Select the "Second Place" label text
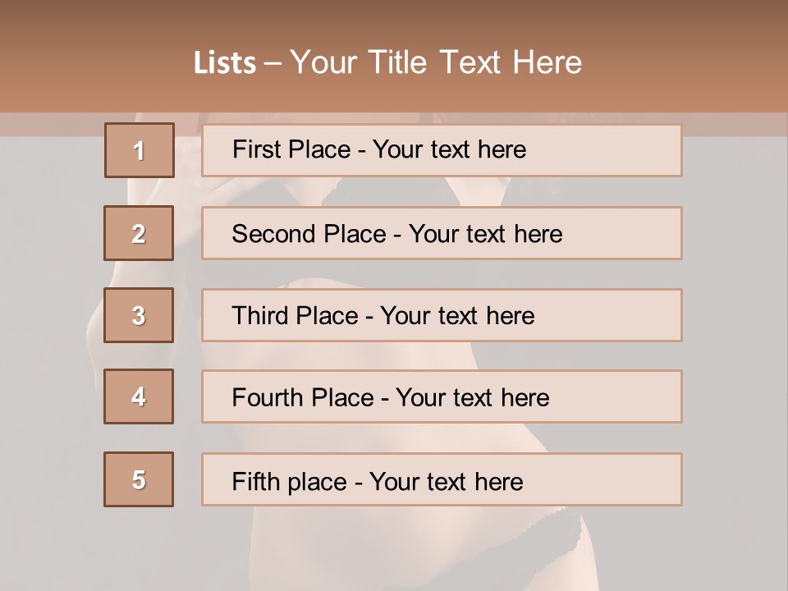 tap(308, 234)
